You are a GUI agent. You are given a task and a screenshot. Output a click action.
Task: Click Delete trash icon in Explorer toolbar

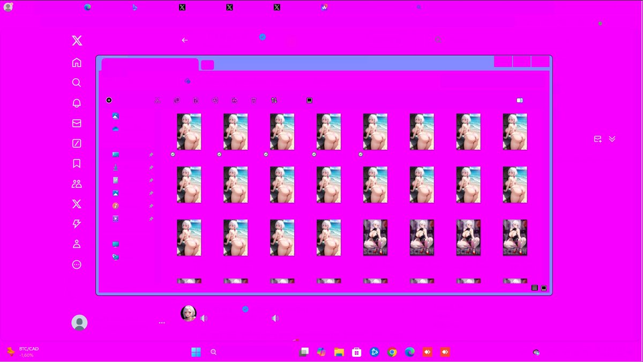click(254, 100)
